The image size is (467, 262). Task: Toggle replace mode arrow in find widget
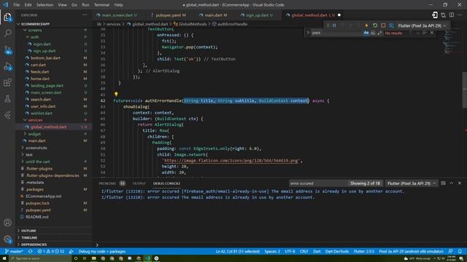click(308, 33)
